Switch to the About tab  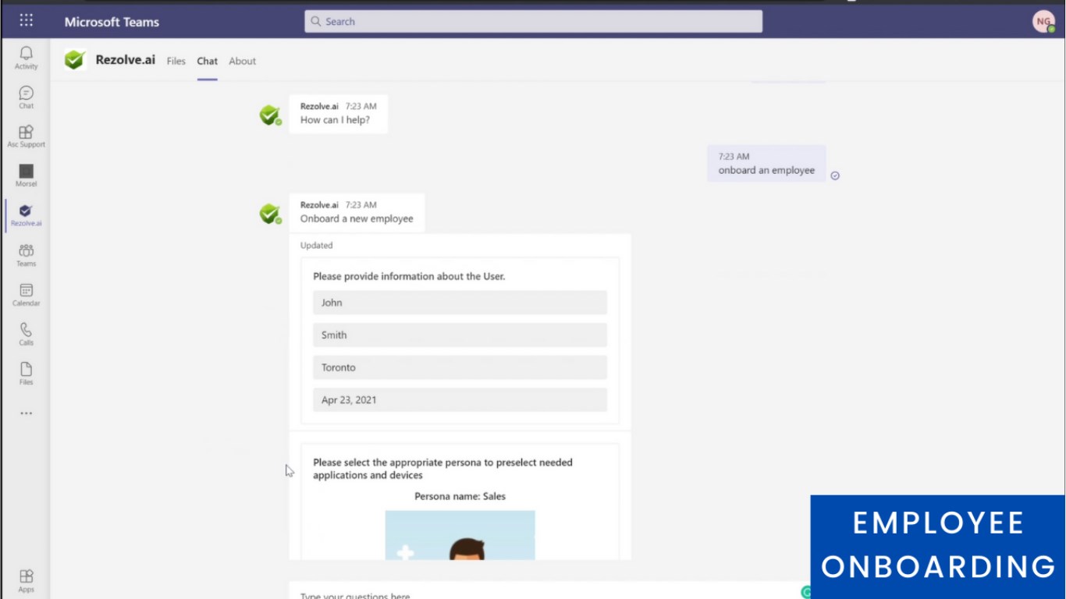click(x=243, y=61)
